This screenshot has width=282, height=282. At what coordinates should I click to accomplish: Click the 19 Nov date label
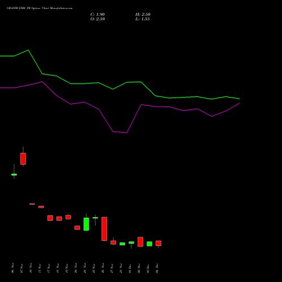(x=67, y=268)
